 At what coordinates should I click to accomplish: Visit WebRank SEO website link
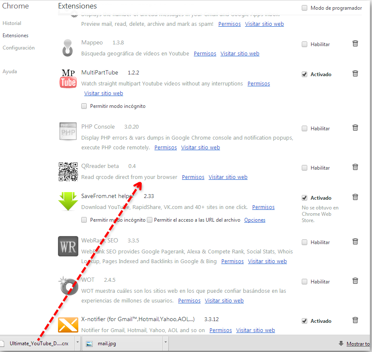[267, 261]
